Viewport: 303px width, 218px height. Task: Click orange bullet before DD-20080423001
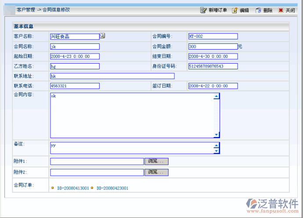click(x=92, y=188)
